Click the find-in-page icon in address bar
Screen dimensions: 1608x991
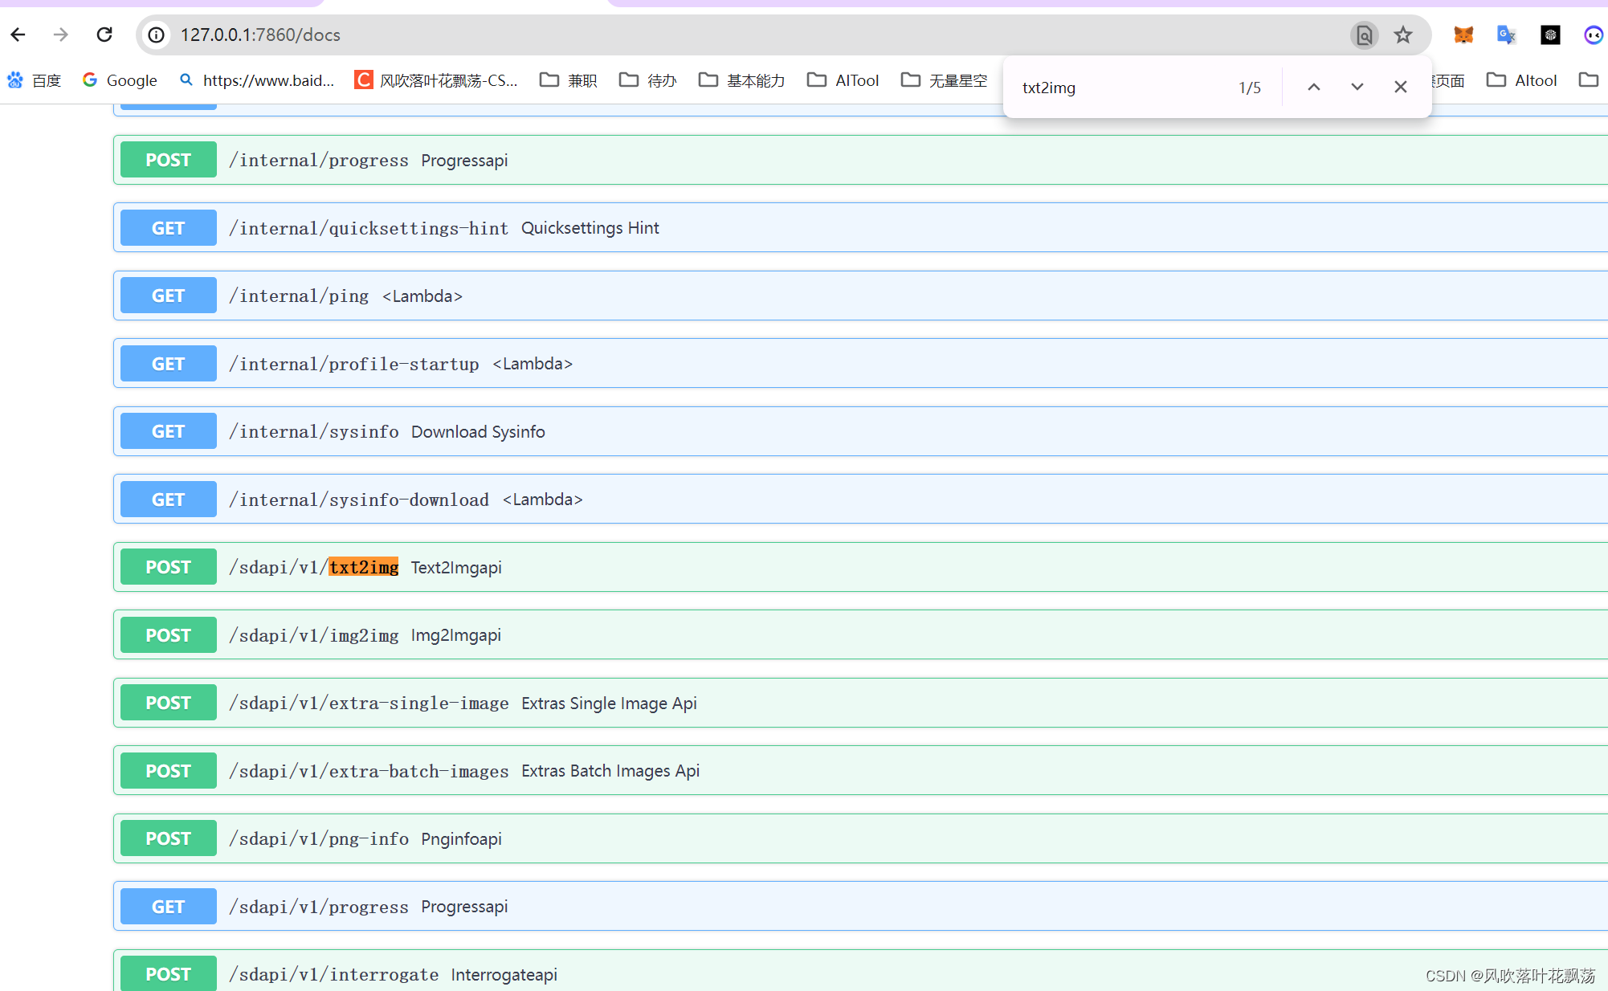1364,35
